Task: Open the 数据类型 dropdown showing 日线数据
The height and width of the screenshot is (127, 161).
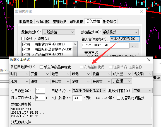Action: [59, 32]
